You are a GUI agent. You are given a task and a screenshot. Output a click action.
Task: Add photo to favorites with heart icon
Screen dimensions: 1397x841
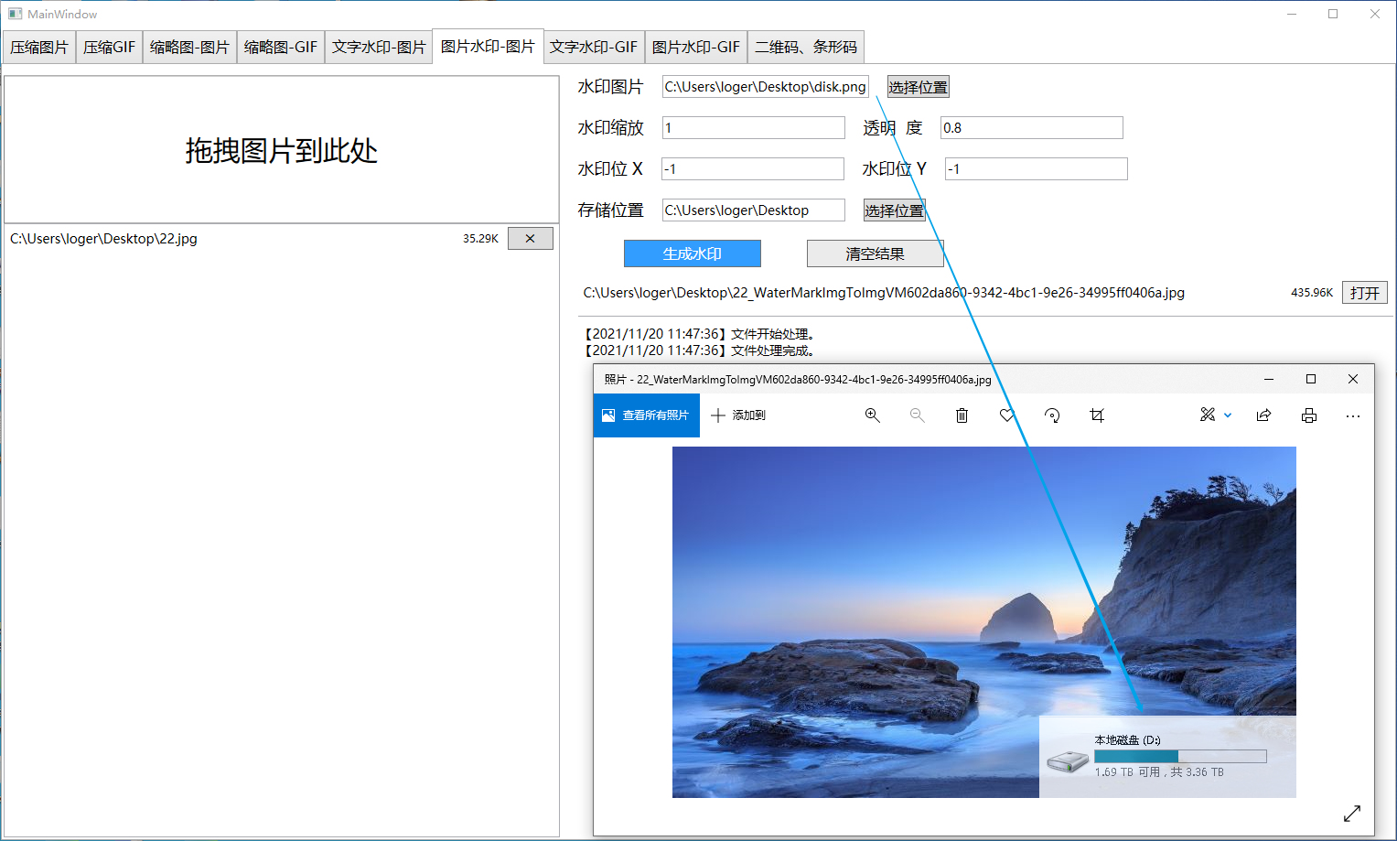pos(1007,415)
